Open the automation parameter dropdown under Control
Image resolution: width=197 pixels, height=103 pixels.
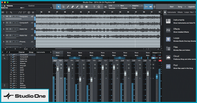[51, 8]
